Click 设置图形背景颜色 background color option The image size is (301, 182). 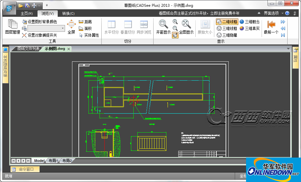tap(40, 22)
